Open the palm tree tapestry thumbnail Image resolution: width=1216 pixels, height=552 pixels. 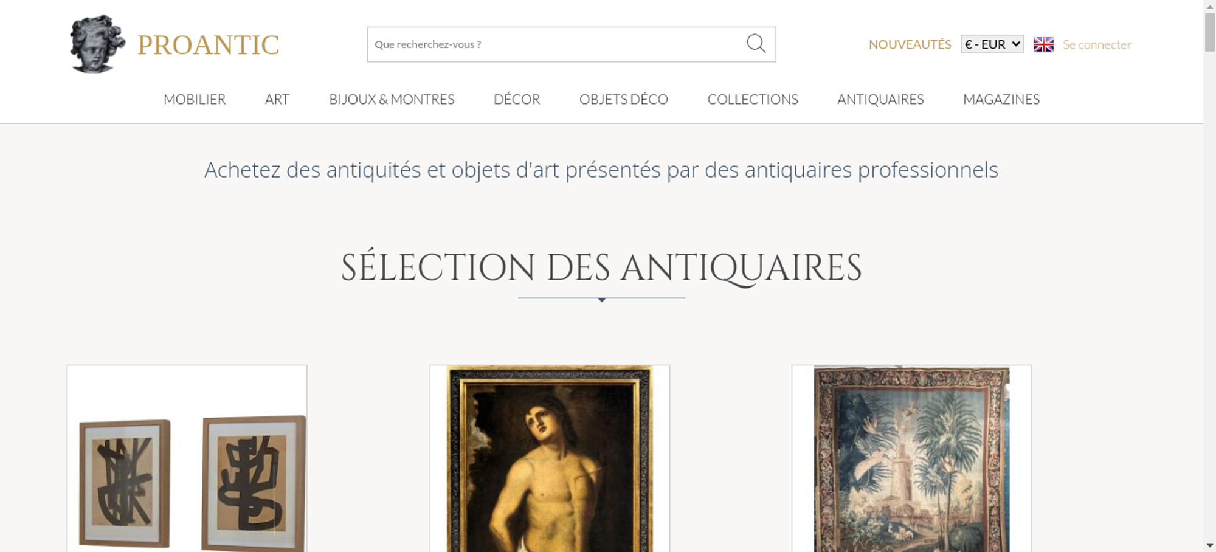pyautogui.click(x=911, y=458)
